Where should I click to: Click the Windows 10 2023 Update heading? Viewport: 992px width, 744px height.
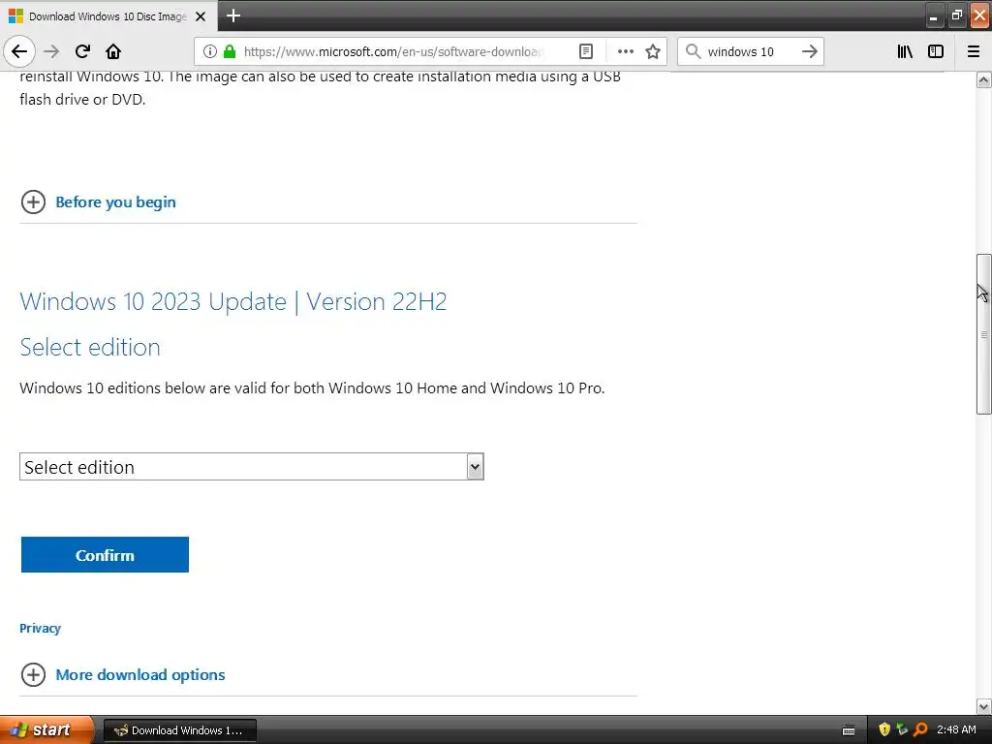pos(233,302)
